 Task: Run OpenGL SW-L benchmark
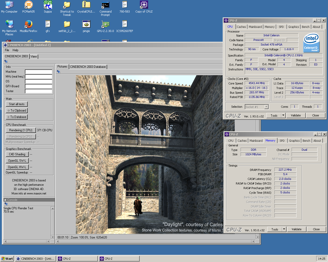click(x=17, y=161)
